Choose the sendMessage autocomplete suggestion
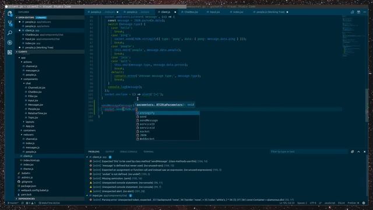This screenshot has height=210, width=373. click(167, 121)
